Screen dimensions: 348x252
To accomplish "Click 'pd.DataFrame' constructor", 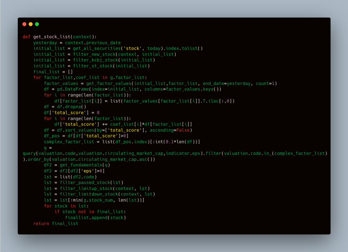I will pos(73,89).
